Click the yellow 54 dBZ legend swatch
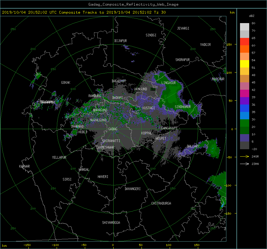This screenshot has width=267, height=249. click(244, 64)
